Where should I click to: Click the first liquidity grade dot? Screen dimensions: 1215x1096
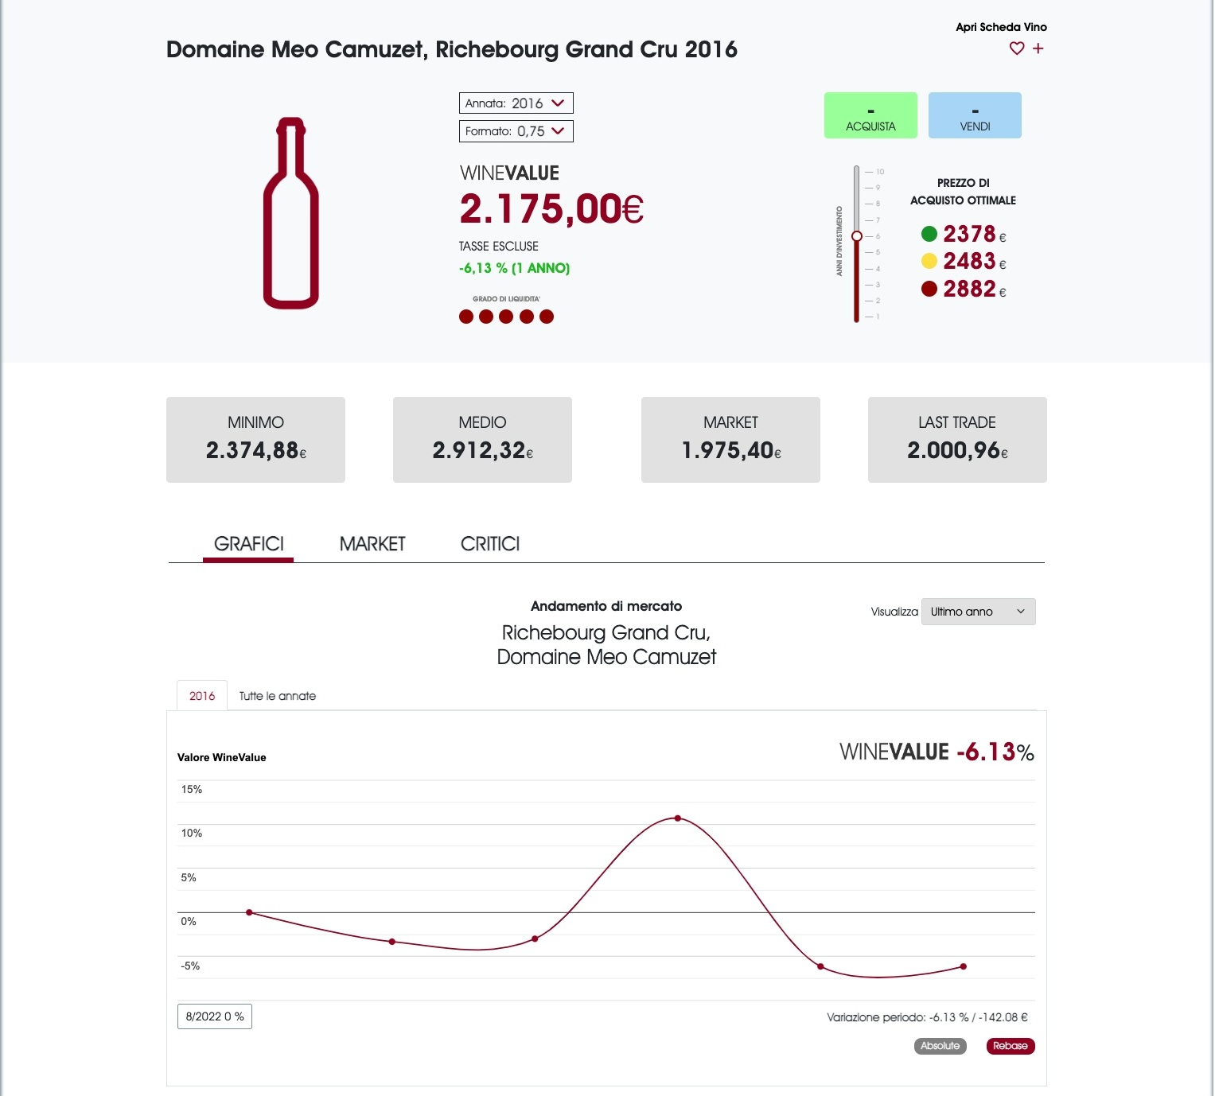(x=466, y=317)
